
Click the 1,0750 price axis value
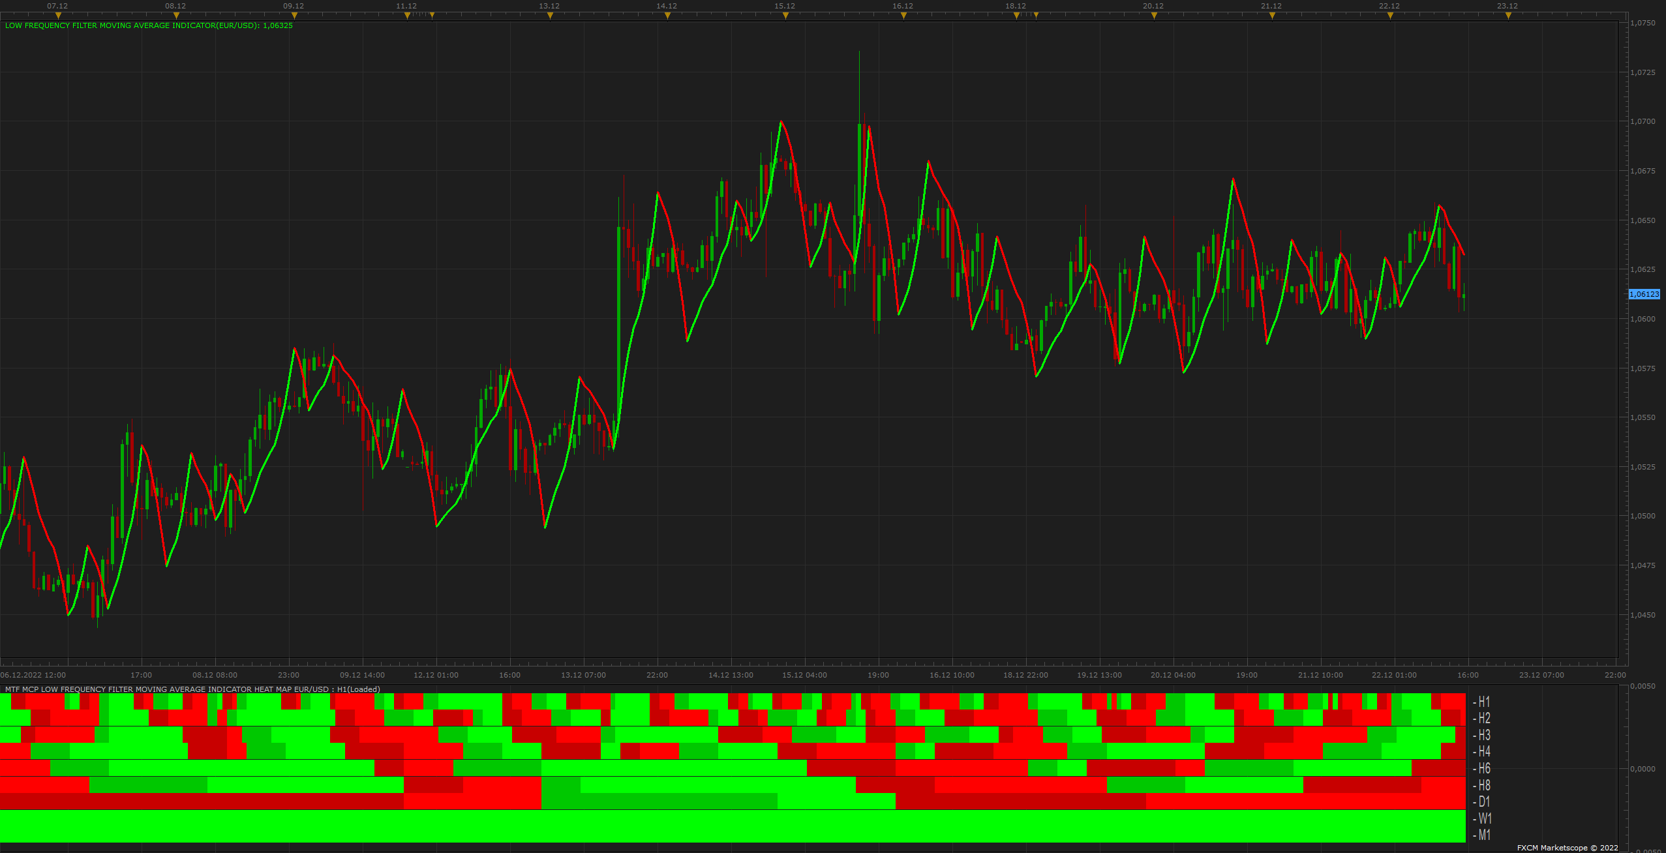tap(1643, 23)
